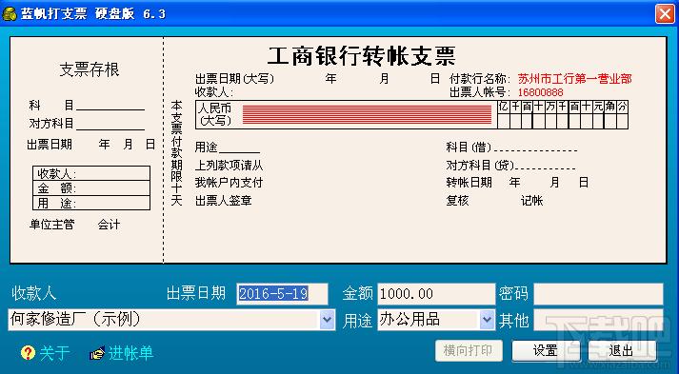Click the 上列款项请从 text
Viewport: 679px width, 374px height.
(x=229, y=166)
